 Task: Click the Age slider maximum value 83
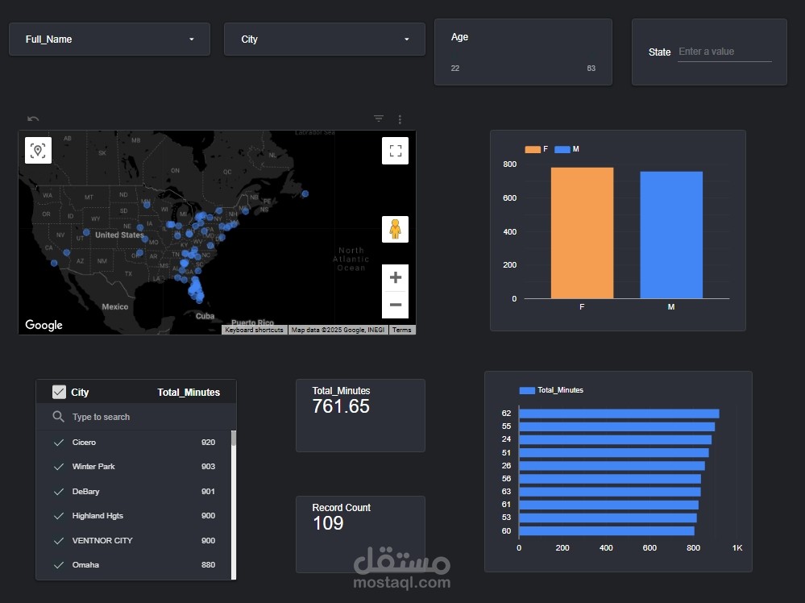coord(591,69)
